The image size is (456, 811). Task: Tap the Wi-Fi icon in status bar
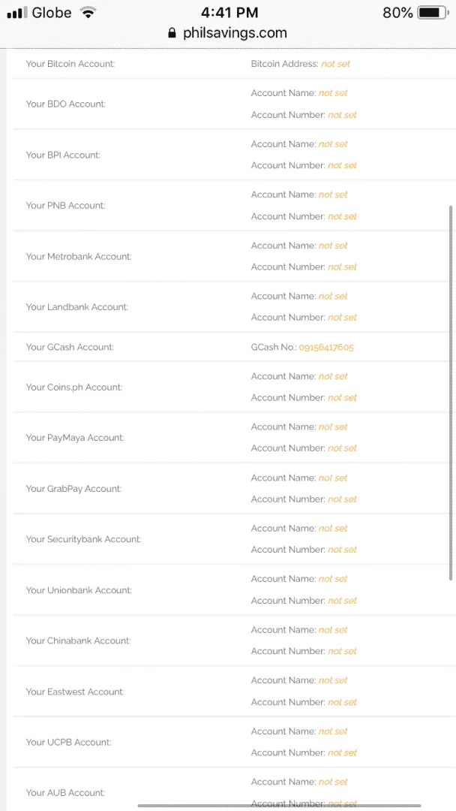point(88,13)
